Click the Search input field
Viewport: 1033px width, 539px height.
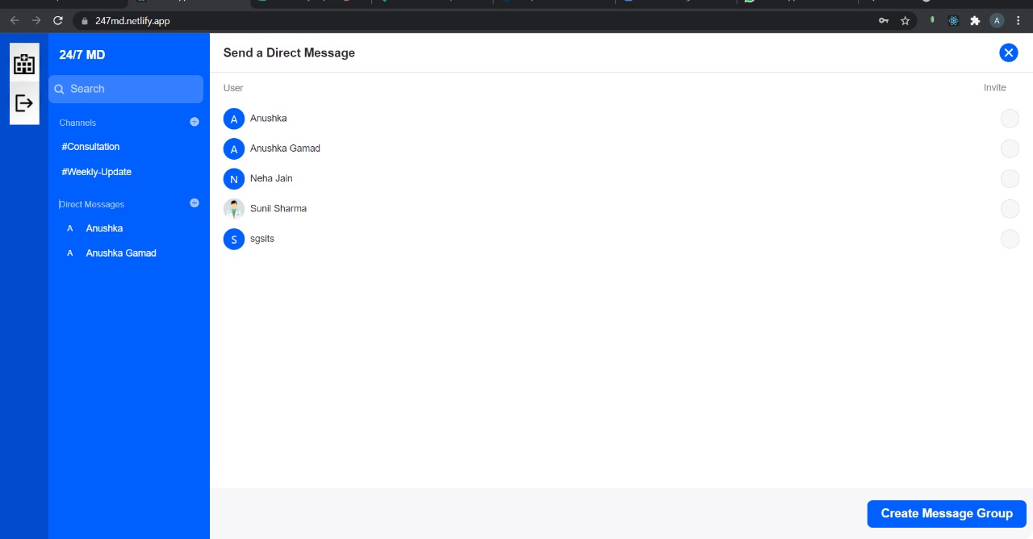coord(126,89)
